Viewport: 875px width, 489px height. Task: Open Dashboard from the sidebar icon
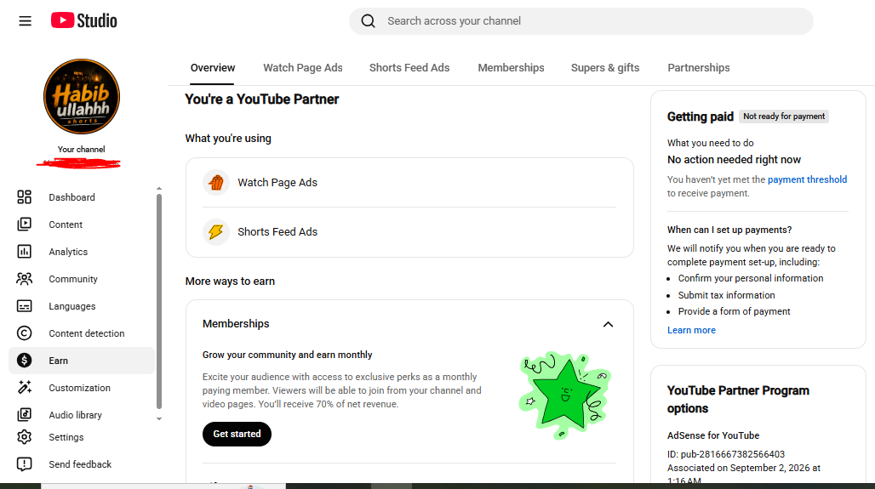coord(24,196)
